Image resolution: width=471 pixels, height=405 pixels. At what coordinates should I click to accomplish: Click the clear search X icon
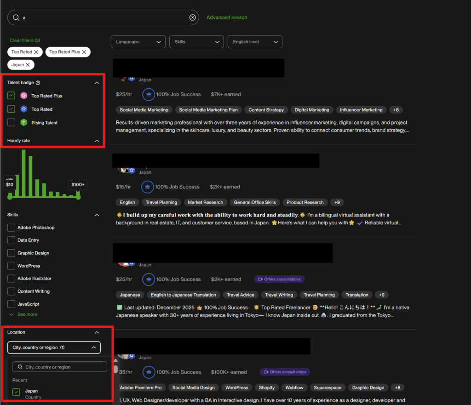pyautogui.click(x=193, y=17)
